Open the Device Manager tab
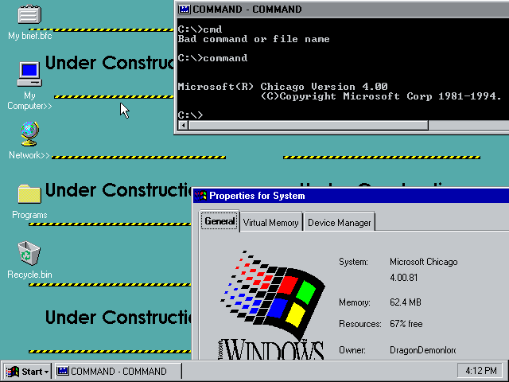This screenshot has width=509, height=382. [340, 223]
